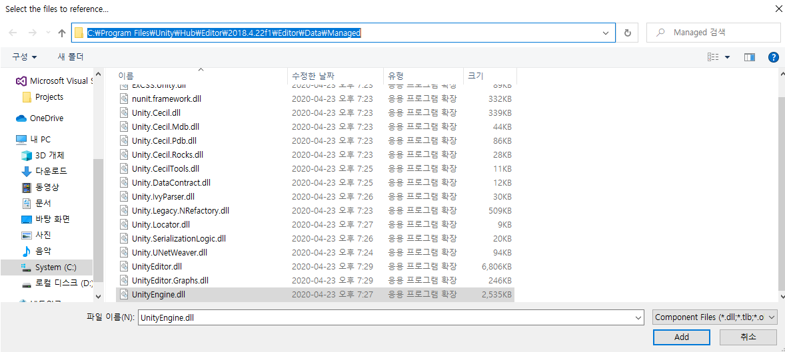Open 3D 개체 folder

43,156
